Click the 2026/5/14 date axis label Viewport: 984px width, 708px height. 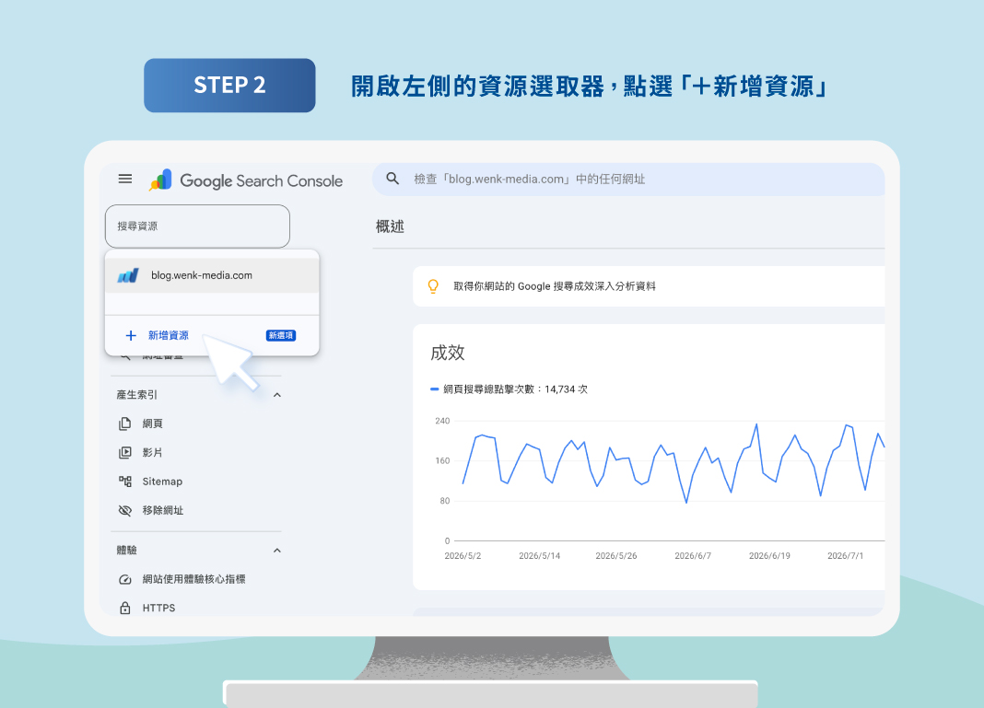[540, 555]
